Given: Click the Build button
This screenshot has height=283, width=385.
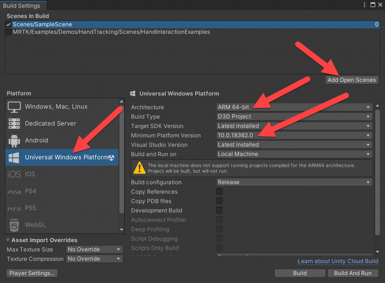Looking at the screenshot, I should point(300,273).
